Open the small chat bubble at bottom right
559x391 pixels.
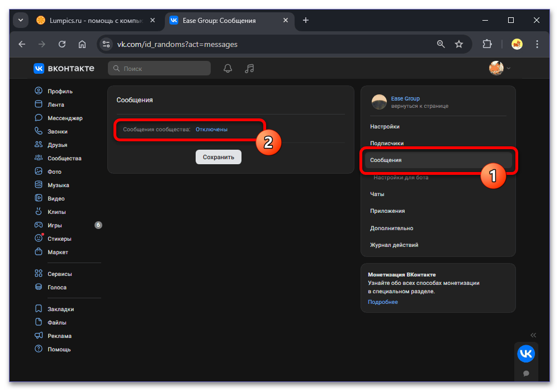click(x=526, y=373)
